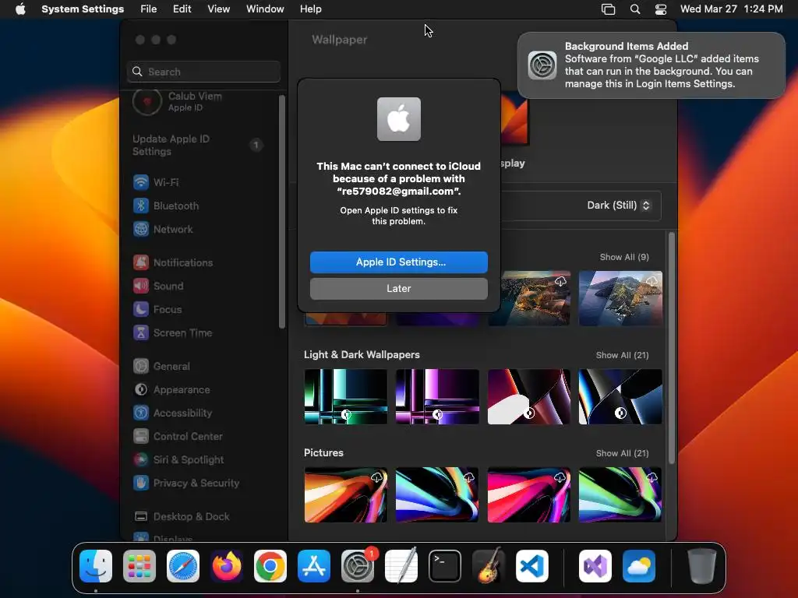Select teal green Light & Dark wallpaper
The image size is (798, 598).
coord(345,396)
